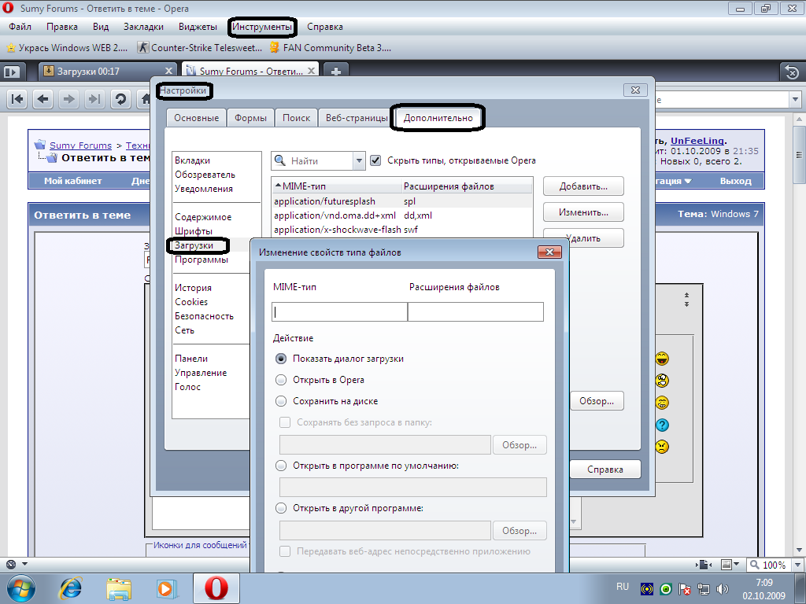Reload the page with refresh icon
806x604 pixels.
coord(120,99)
